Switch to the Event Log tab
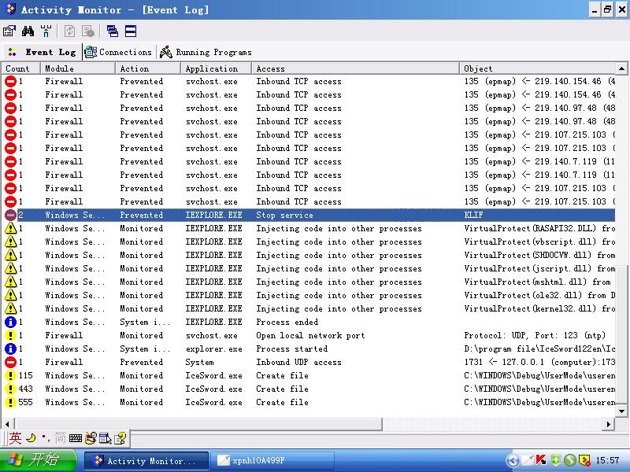This screenshot has width=630, height=472. coord(42,52)
